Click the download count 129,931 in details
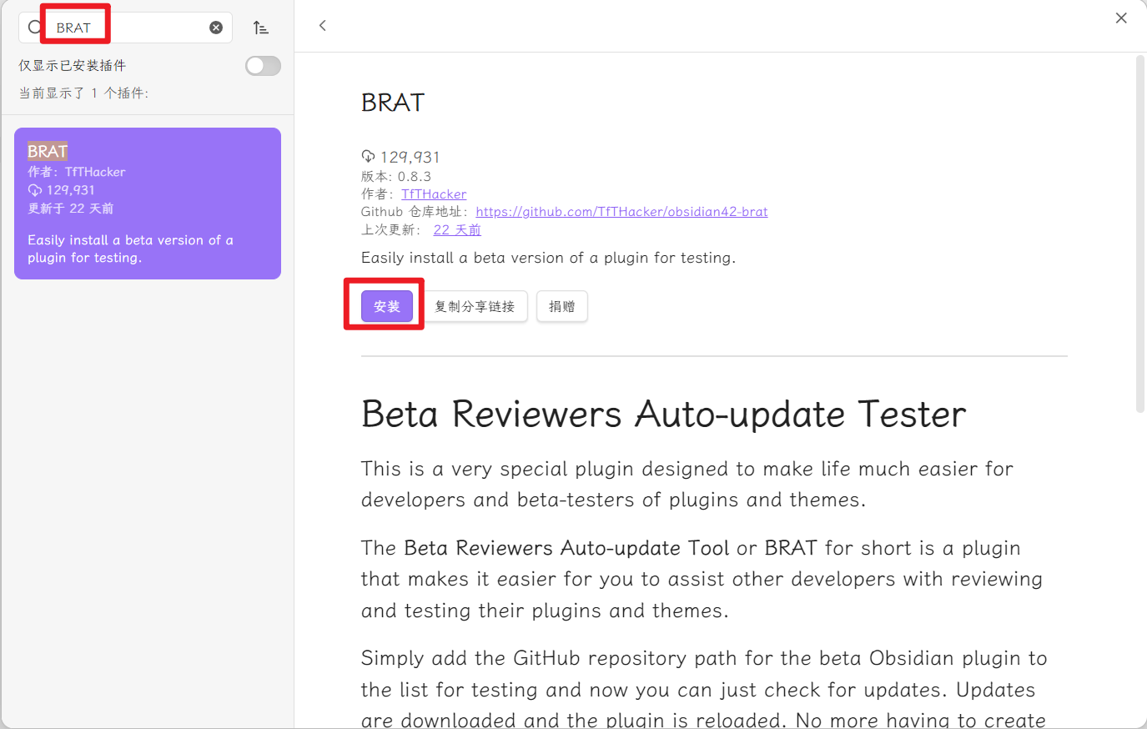Viewport: 1147px width, 729px height. click(x=410, y=157)
